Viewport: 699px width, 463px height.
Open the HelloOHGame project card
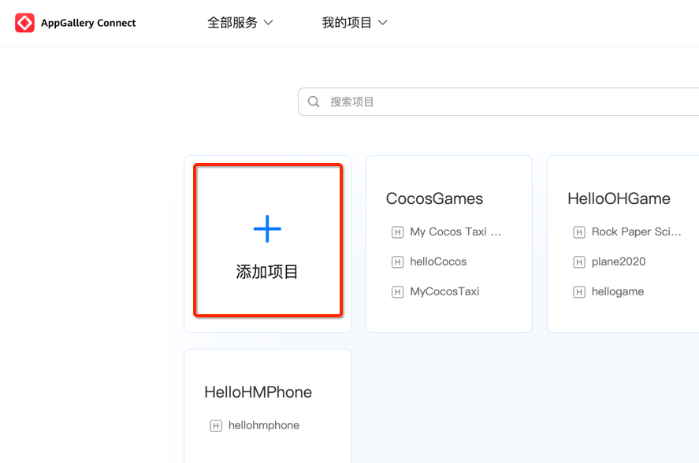pos(619,198)
